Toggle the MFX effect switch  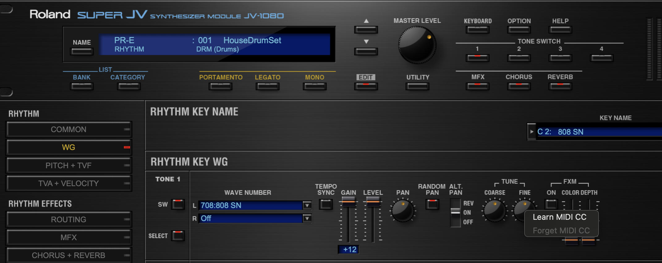[x=477, y=86]
